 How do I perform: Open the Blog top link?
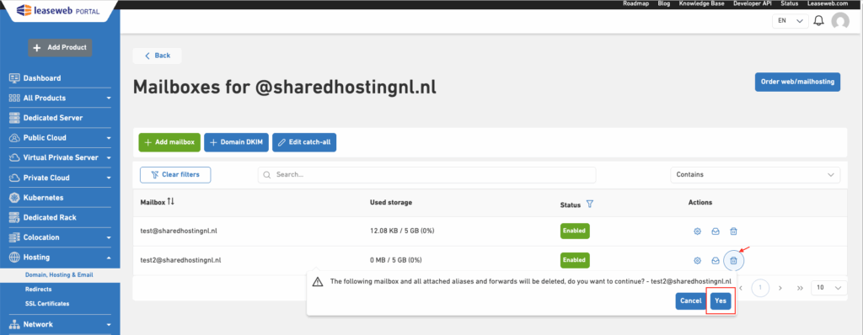point(664,3)
